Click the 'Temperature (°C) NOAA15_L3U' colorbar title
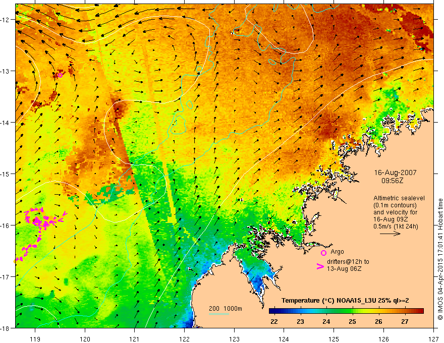This screenshot has height=343, width=444. (x=345, y=301)
